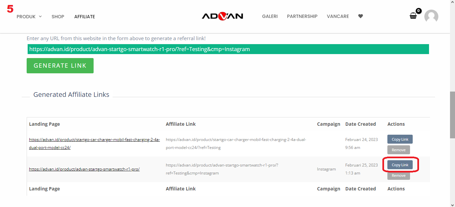
Task: Click the GENERATE LINK button
Action: [x=60, y=66]
